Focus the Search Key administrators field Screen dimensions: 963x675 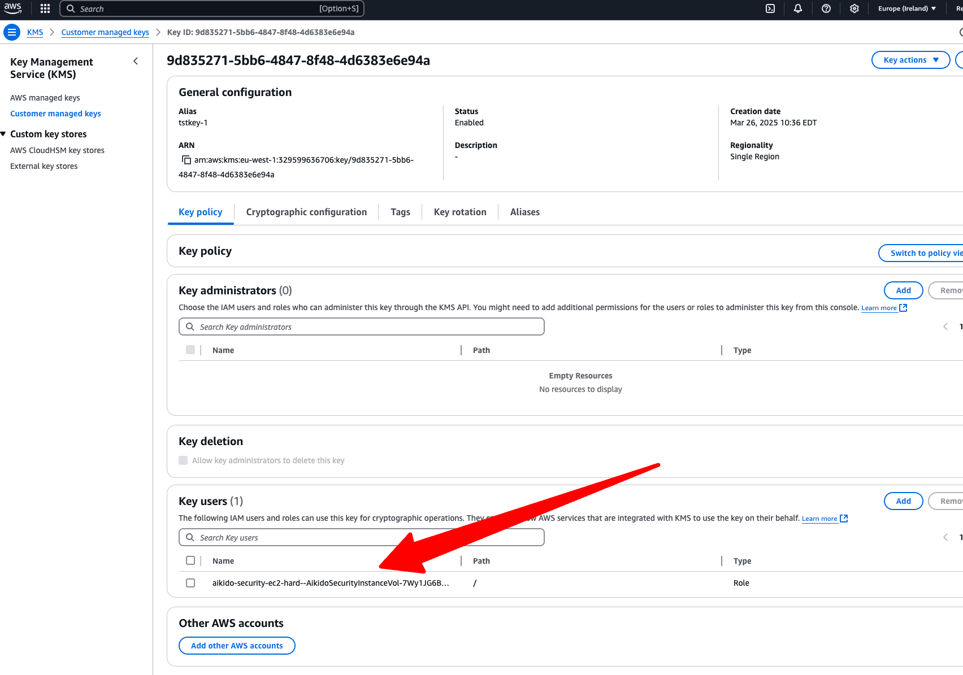pyautogui.click(x=362, y=326)
